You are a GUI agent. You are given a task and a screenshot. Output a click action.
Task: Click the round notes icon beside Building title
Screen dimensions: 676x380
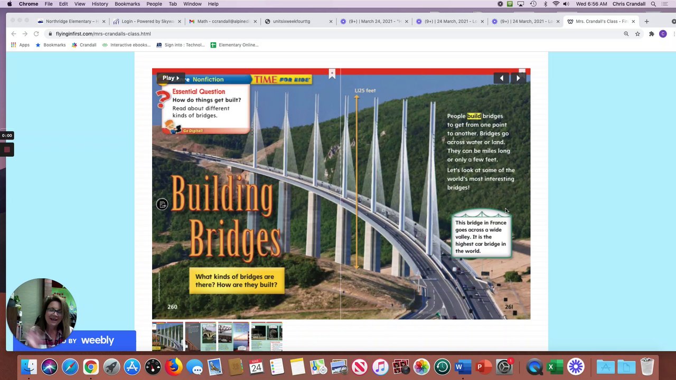[162, 204]
